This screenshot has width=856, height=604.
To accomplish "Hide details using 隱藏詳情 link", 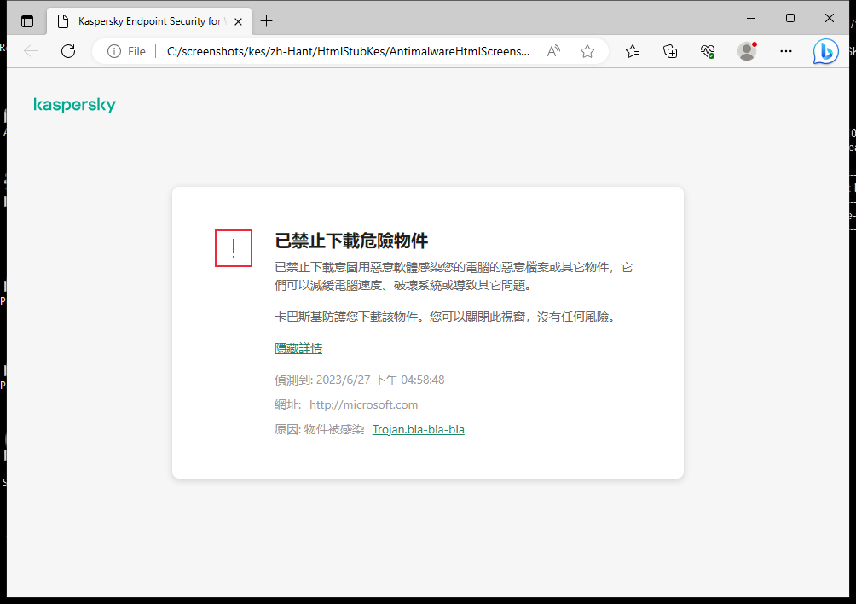I will point(298,347).
